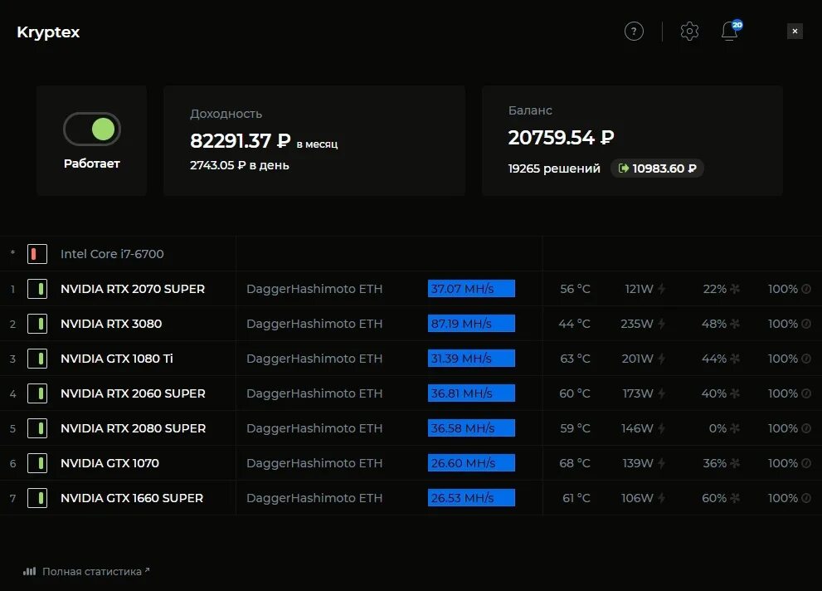This screenshot has width=822, height=591.
Task: Click fan icon next to 0%
Action: click(x=735, y=428)
